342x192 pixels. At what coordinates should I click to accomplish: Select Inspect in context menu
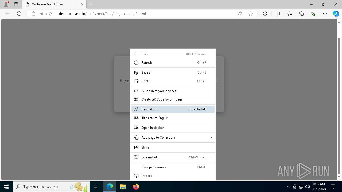[173, 176]
